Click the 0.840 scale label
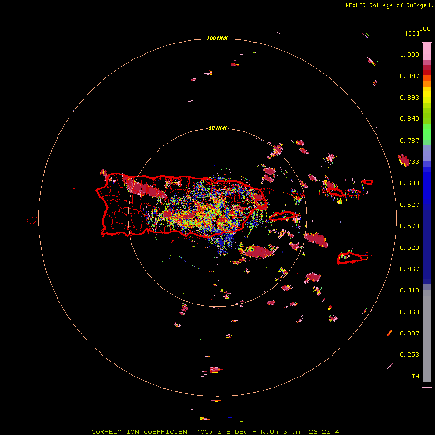Image resolution: width=435 pixels, height=435 pixels. pyautogui.click(x=409, y=119)
